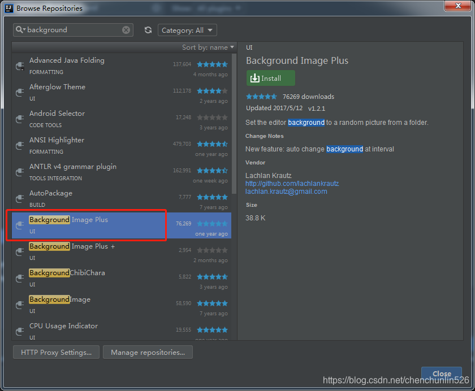
Task: Click the Android Selector plugin icon
Action: [20, 119]
